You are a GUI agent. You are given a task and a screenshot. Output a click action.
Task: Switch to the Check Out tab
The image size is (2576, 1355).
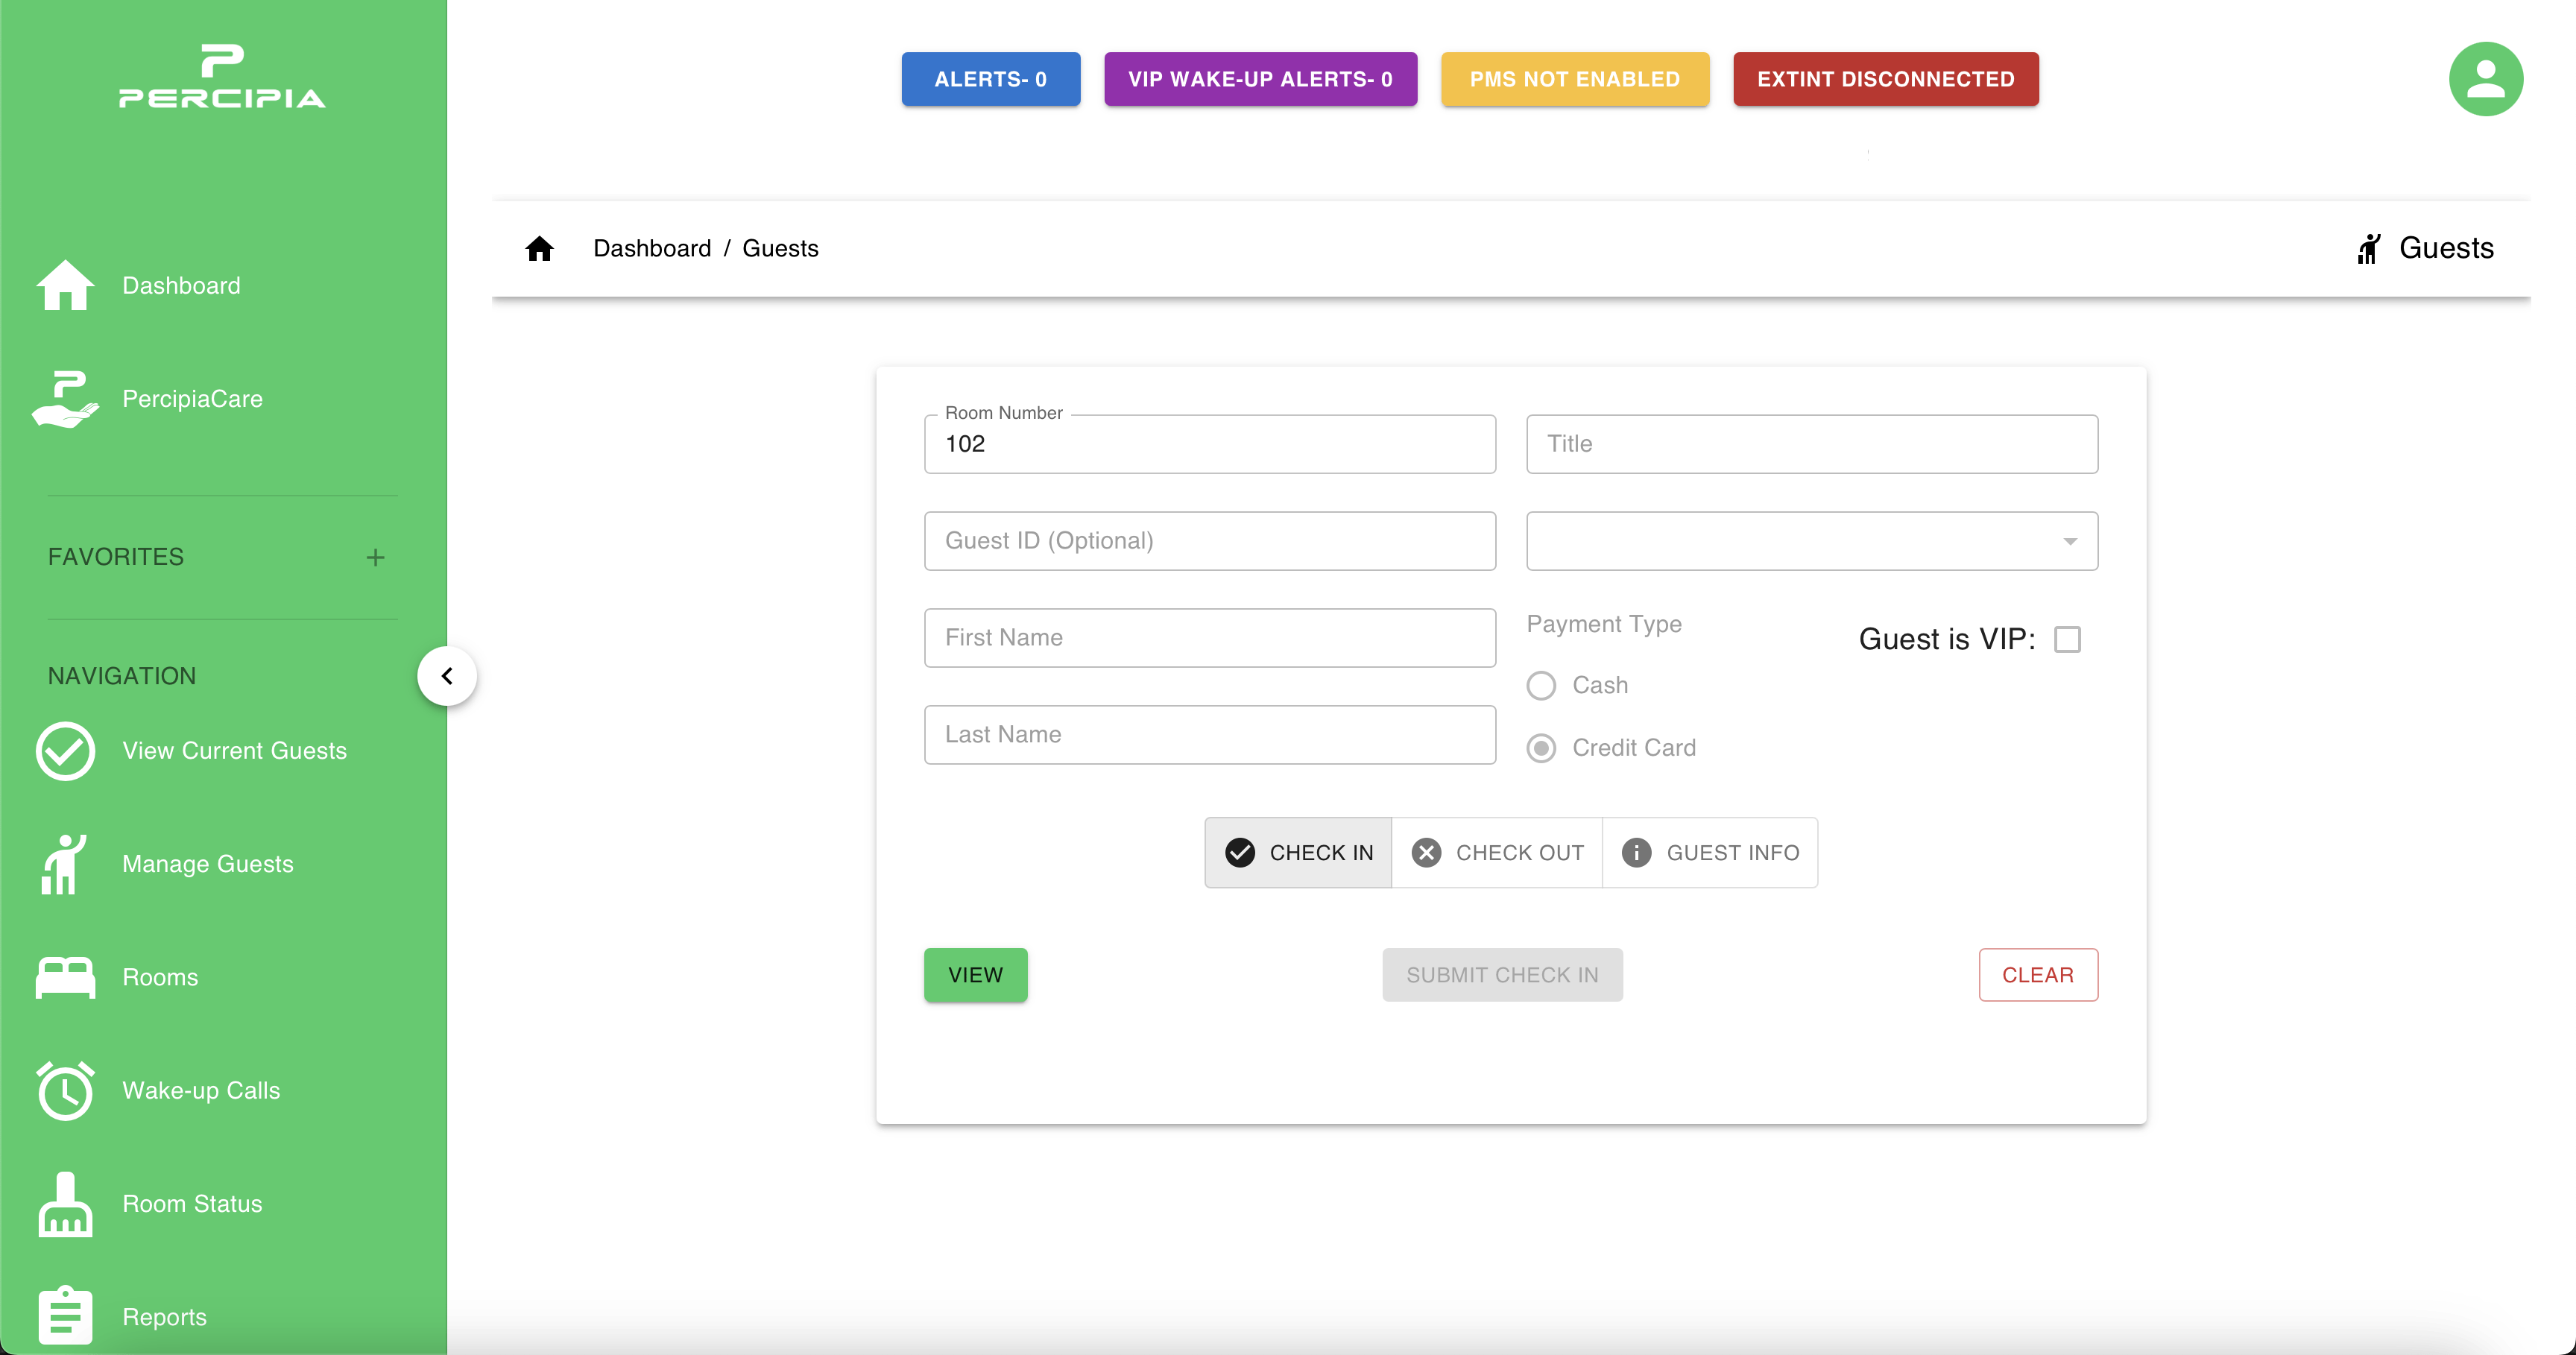(1497, 853)
